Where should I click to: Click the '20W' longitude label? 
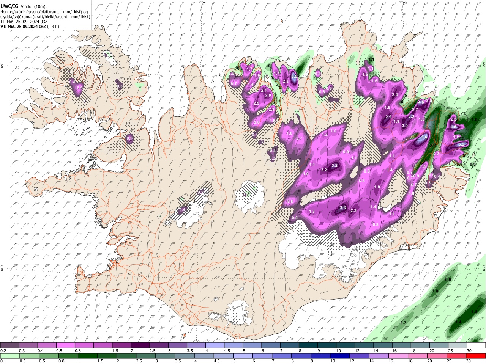[x=202, y=2]
